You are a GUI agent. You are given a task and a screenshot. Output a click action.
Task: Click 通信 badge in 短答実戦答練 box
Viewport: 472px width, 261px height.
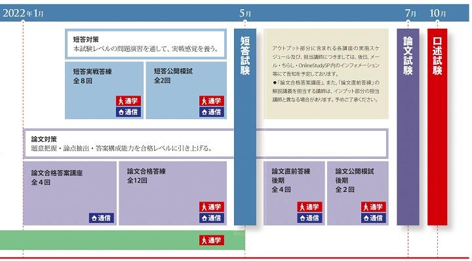[128, 112]
